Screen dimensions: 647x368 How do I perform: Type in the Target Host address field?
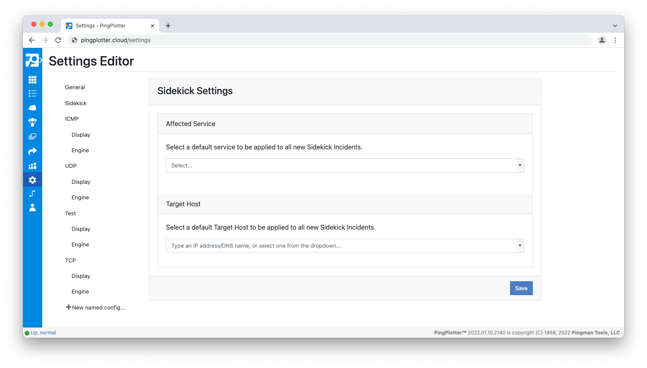pos(340,246)
